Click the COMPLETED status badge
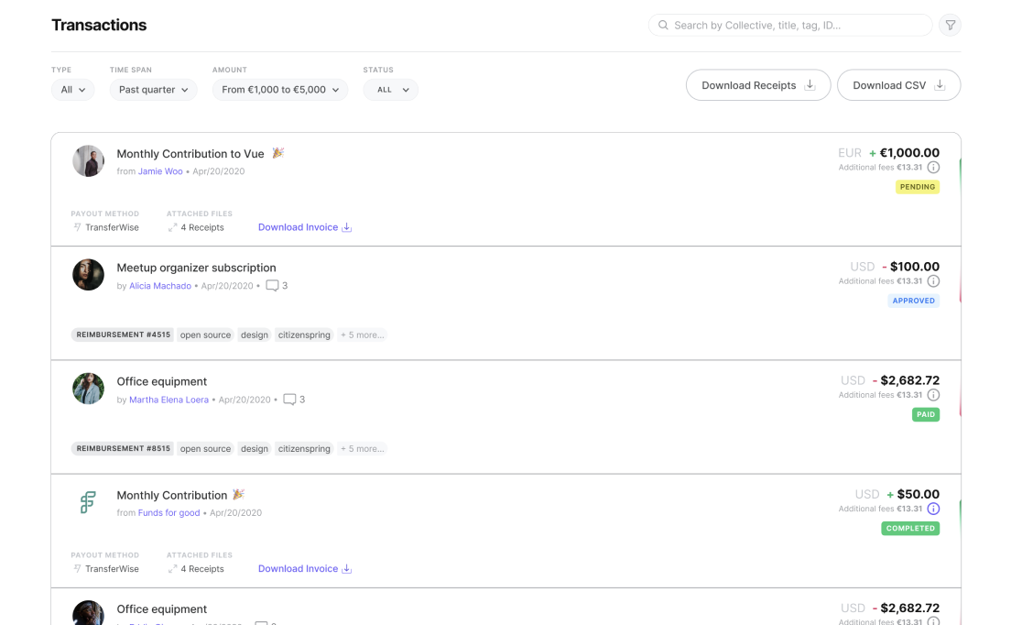Screen dimensions: 1011x625 pos(910,528)
